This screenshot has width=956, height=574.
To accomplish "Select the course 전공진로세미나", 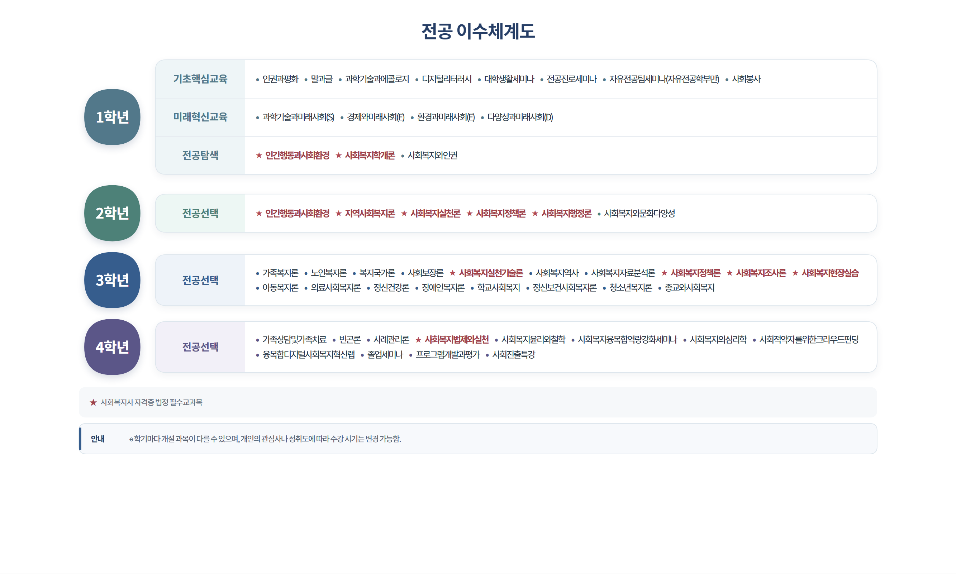I will (x=572, y=79).
